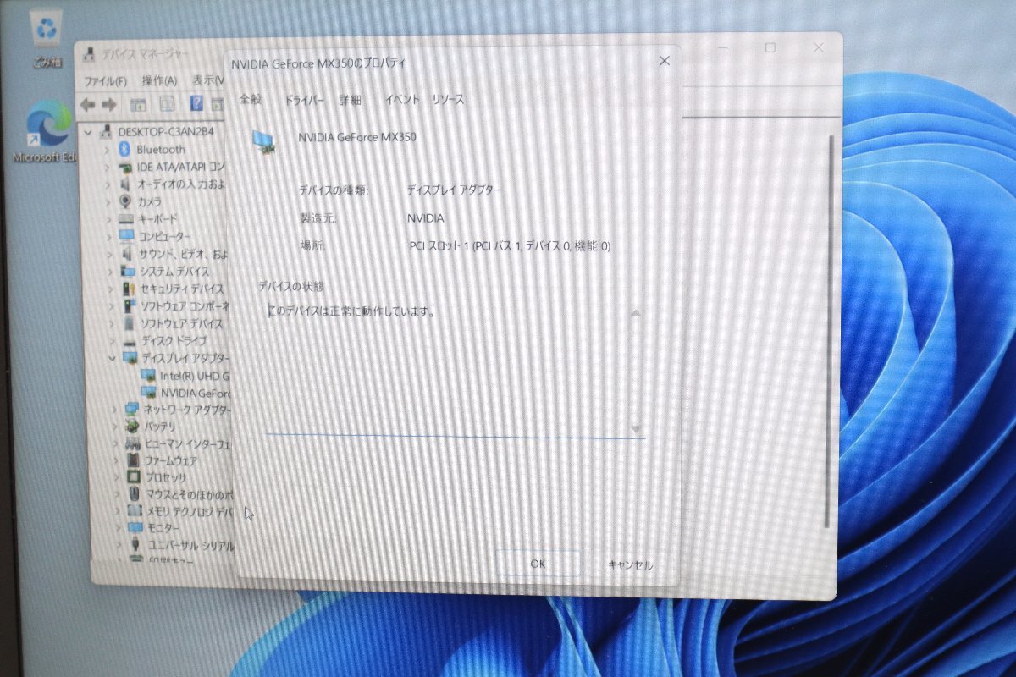This screenshot has width=1016, height=677.
Task: Expand the Bluetooth category
Action: tap(107, 149)
